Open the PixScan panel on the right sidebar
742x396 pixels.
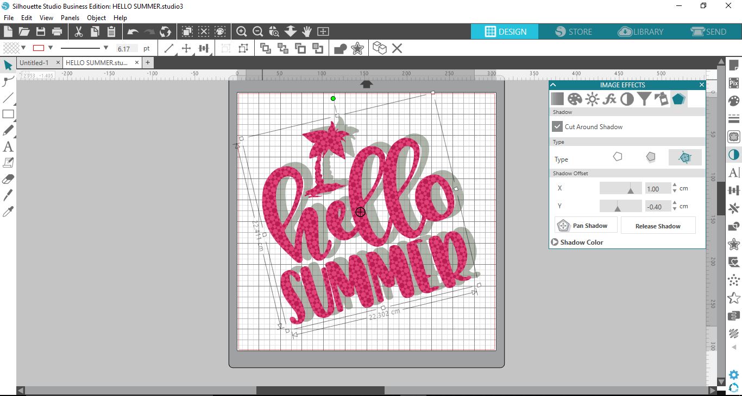(x=734, y=82)
